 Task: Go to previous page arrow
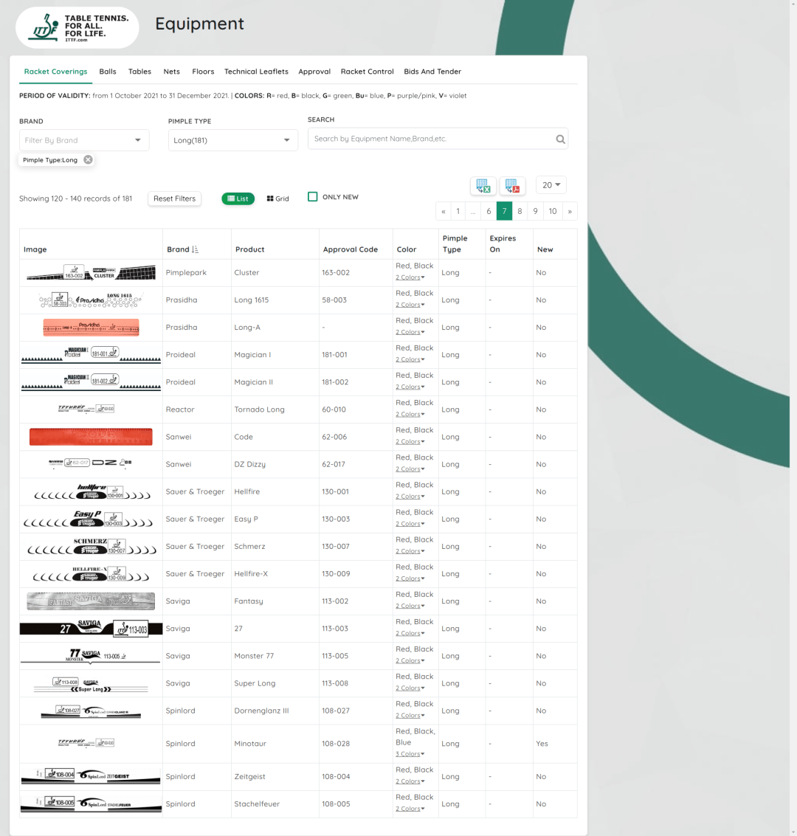pyautogui.click(x=444, y=211)
